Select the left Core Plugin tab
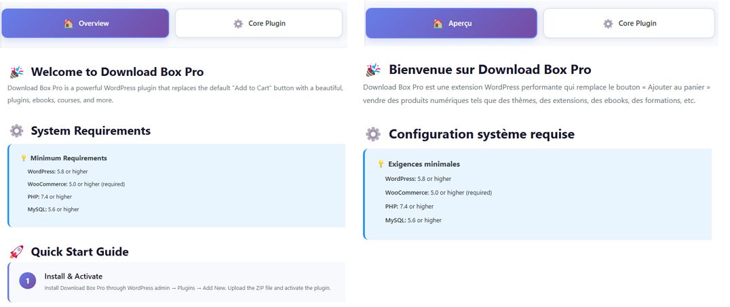 pos(258,24)
